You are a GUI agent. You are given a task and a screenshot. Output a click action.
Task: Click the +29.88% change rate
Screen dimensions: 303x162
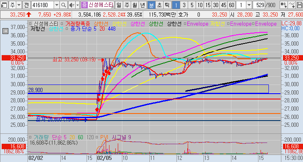pos(62,15)
